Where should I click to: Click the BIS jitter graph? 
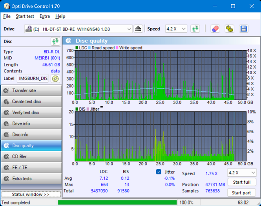[161, 136]
